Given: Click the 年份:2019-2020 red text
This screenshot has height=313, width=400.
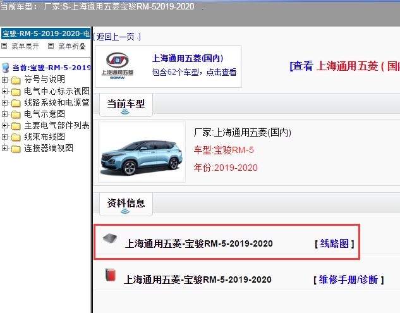Looking at the screenshot, I should point(226,168).
